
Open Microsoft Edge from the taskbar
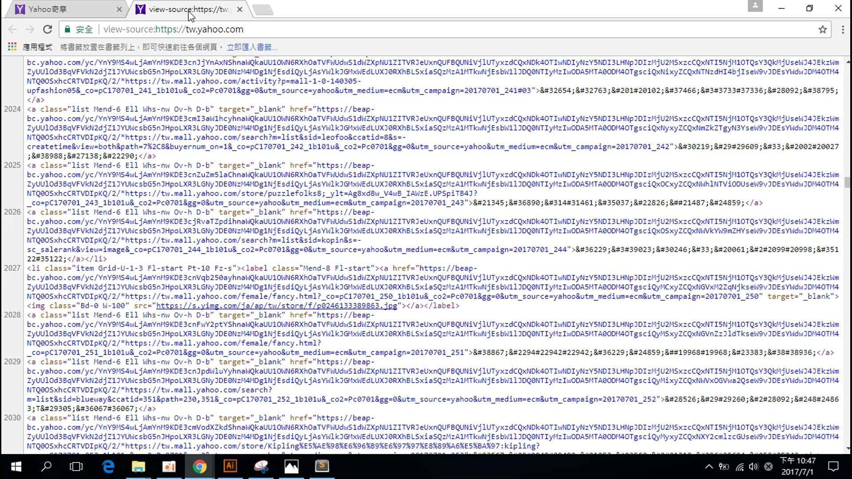(108, 466)
